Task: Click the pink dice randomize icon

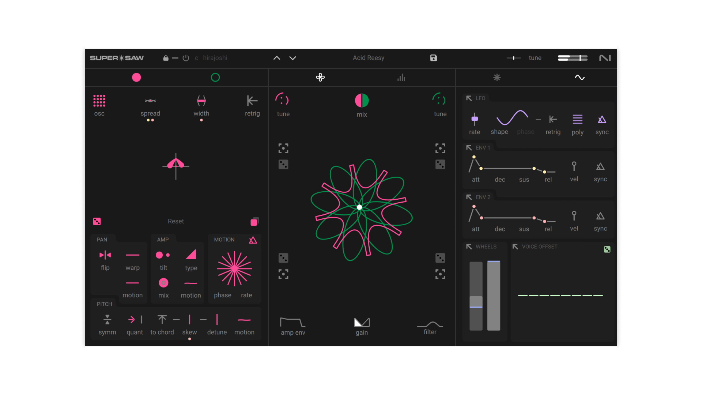Action: tap(97, 221)
